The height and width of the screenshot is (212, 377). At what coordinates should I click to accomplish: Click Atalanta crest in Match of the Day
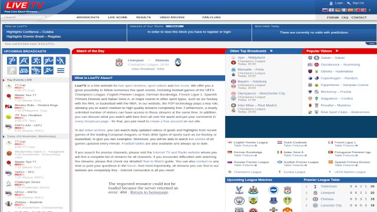click(178, 62)
